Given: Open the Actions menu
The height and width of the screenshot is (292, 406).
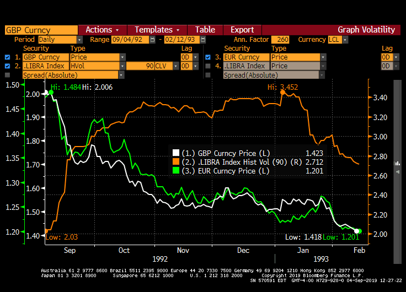Looking at the screenshot, I should tap(102, 30).
